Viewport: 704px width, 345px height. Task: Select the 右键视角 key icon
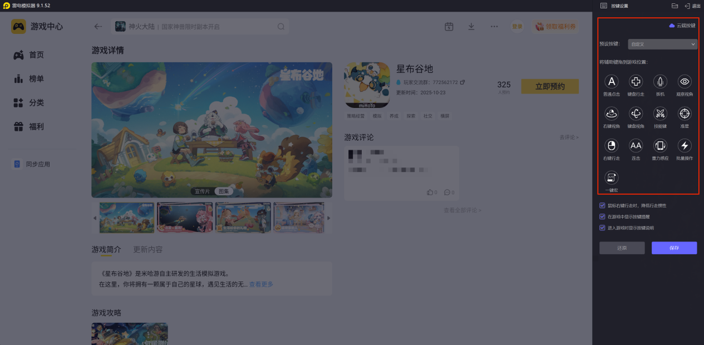coord(612,114)
